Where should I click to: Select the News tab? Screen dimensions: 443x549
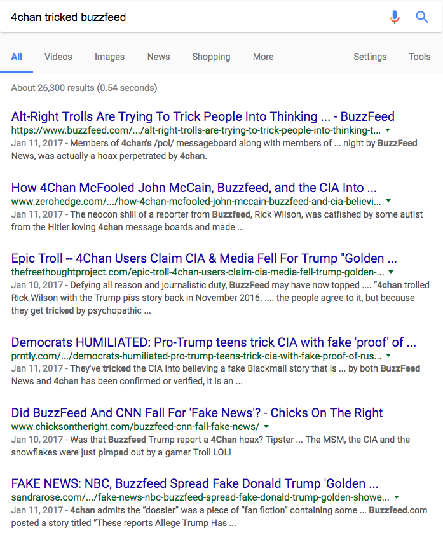pyautogui.click(x=158, y=57)
